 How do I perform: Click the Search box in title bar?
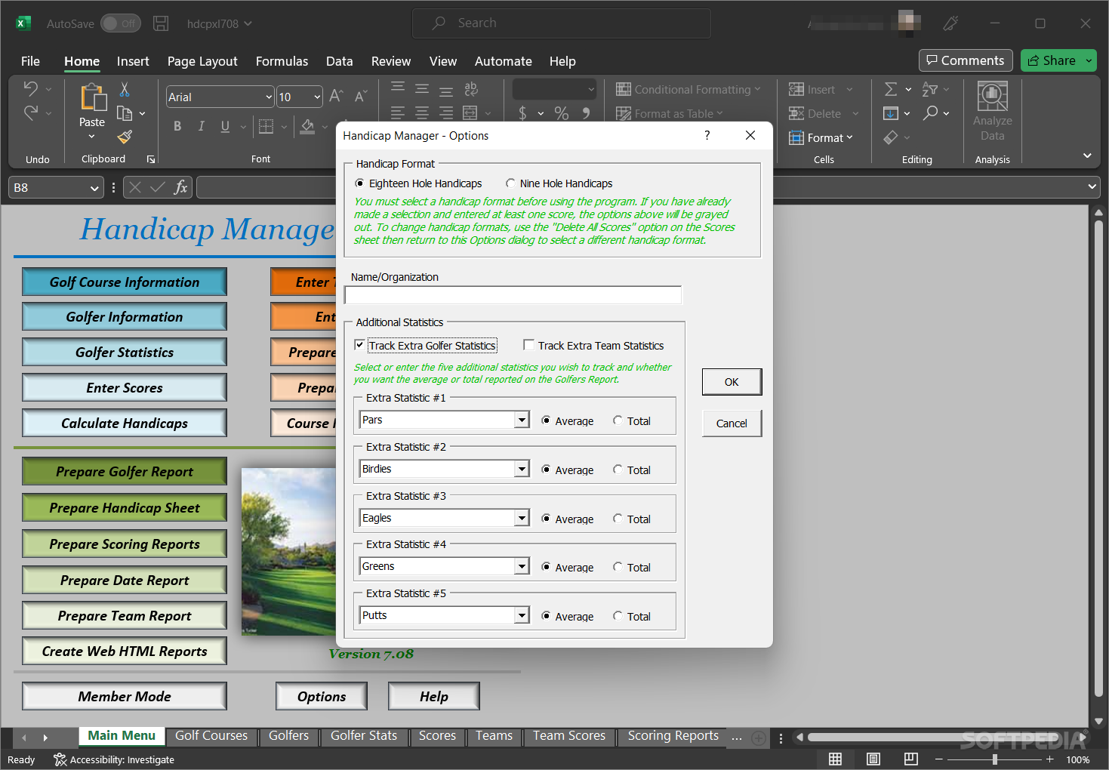point(561,23)
